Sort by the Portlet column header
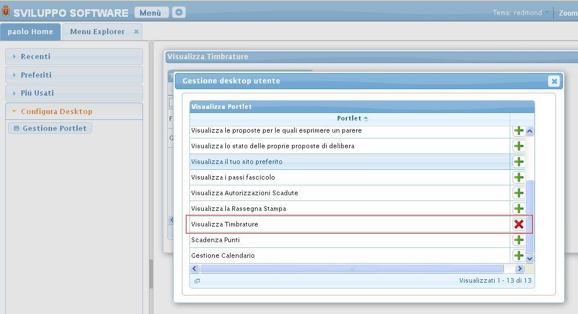This screenshot has width=578, height=314. [349, 118]
